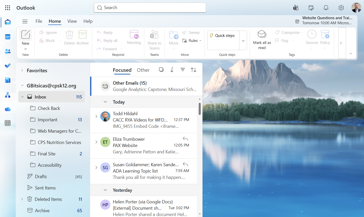Click Mark all as read

coord(262,40)
